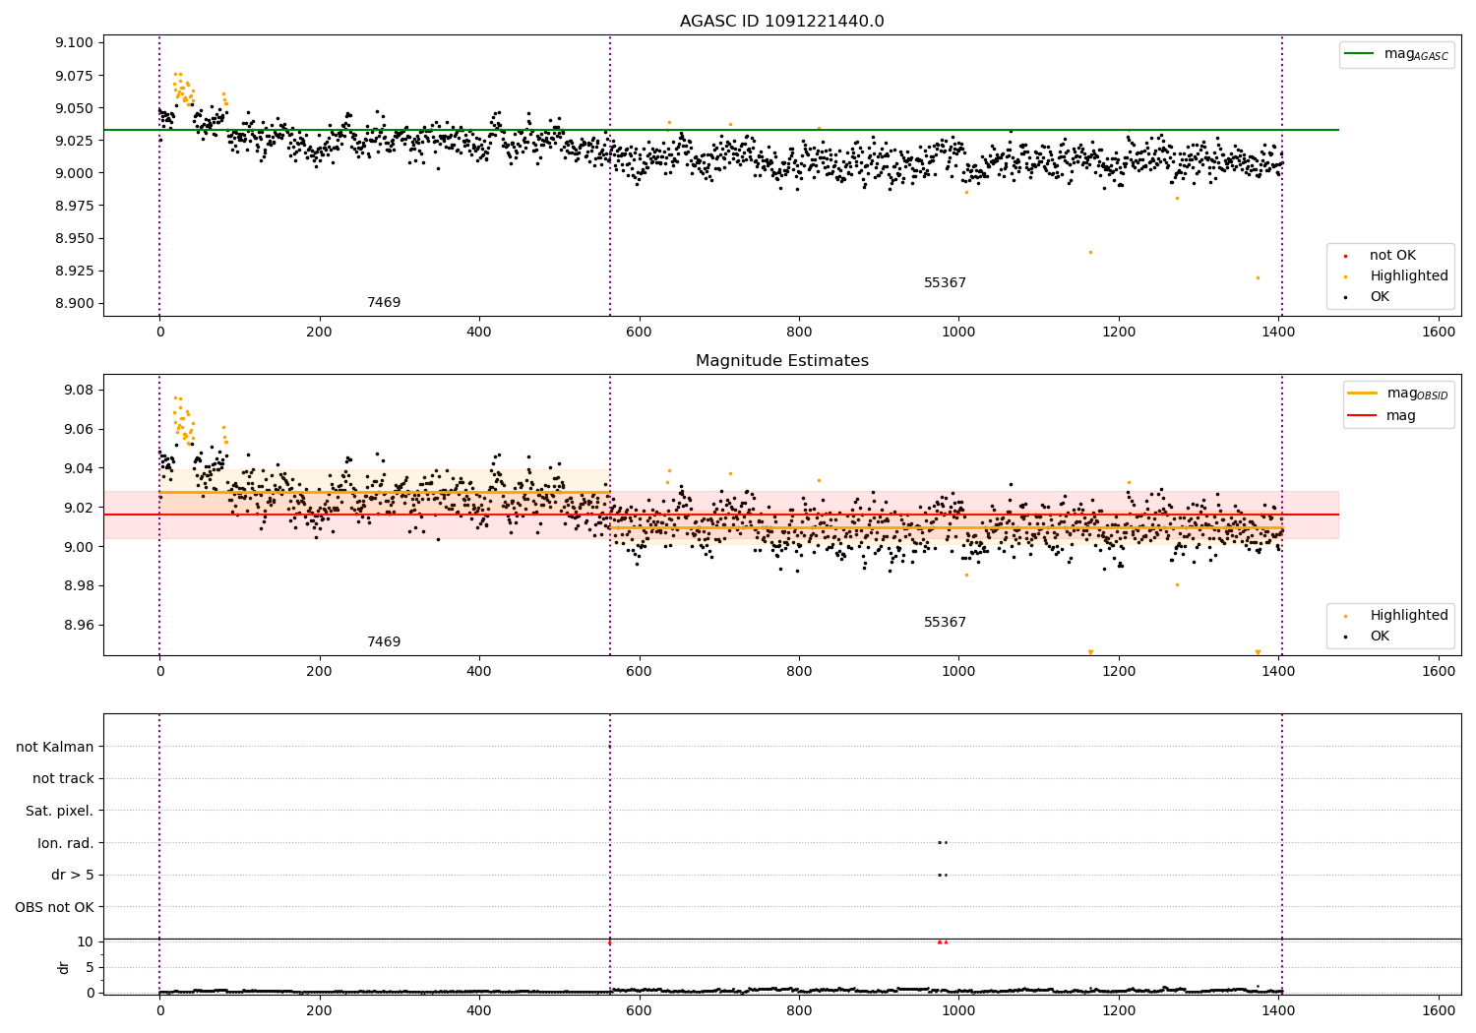The image size is (1476, 1033).
Task: Click the 'not track' axis label
Action: tap(63, 779)
